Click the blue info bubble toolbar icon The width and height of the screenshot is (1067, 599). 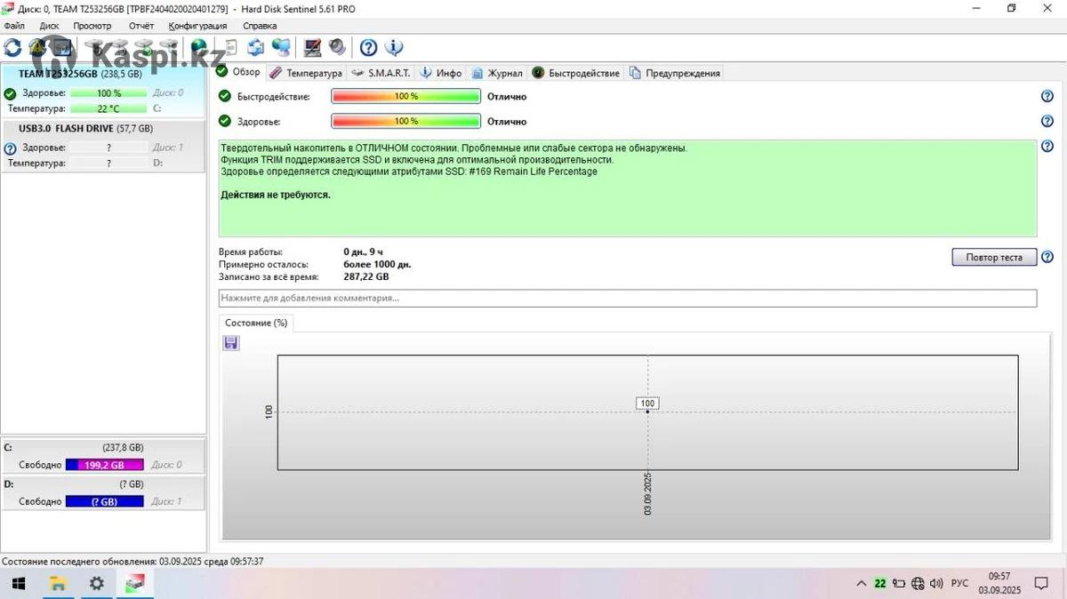coord(393,47)
